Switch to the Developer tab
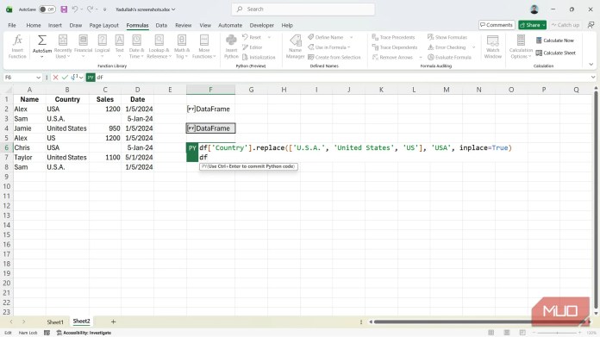600x337 pixels. 262,25
